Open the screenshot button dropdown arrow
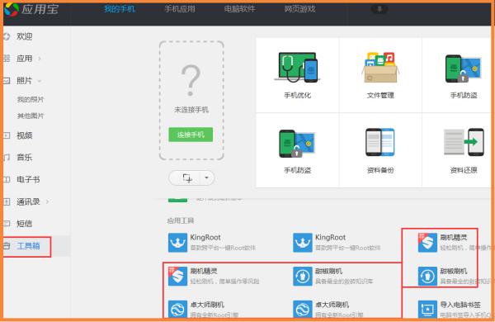 (206, 178)
